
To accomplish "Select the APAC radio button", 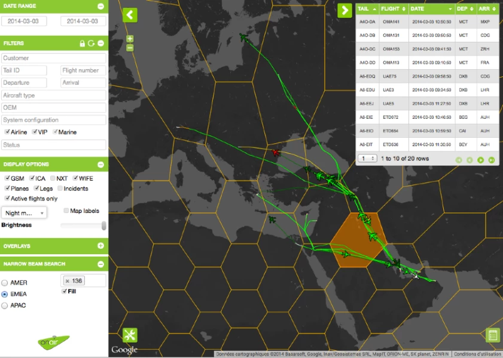I will pos(5,305).
